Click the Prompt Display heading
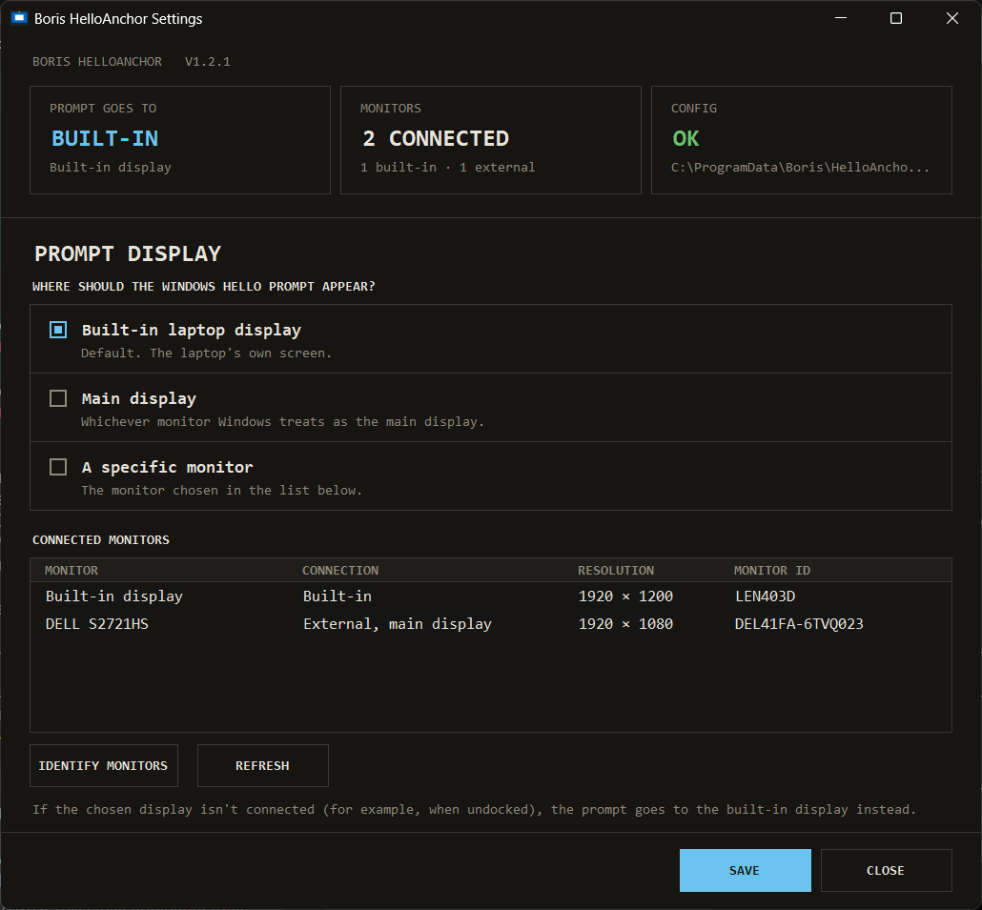Screen dimensions: 982x910 click(128, 254)
